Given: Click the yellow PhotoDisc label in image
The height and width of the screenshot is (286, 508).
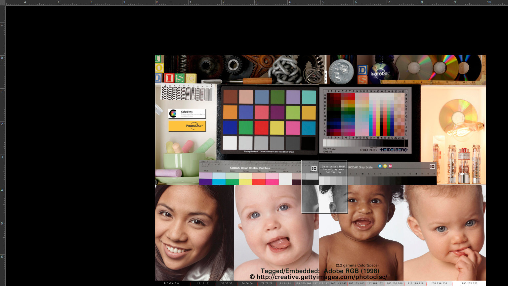Looking at the screenshot, I should (x=187, y=126).
